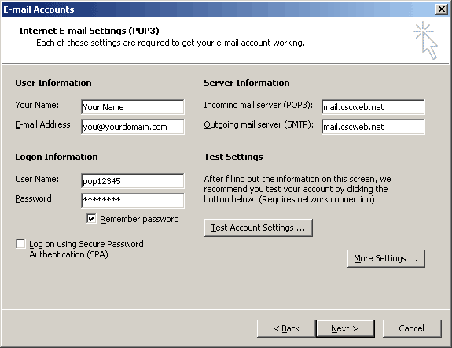Go to the Next wizard step
Image resolution: width=452 pixels, height=348 pixels.
pos(345,328)
